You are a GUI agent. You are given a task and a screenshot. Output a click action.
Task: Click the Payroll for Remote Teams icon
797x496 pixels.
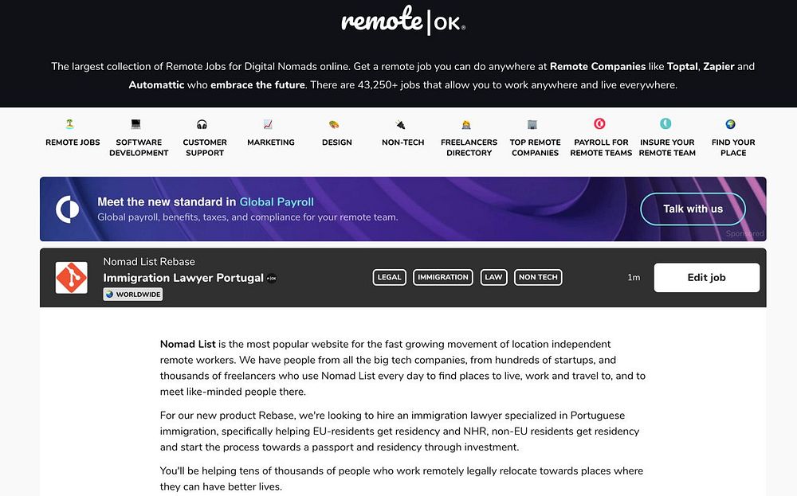tap(600, 124)
